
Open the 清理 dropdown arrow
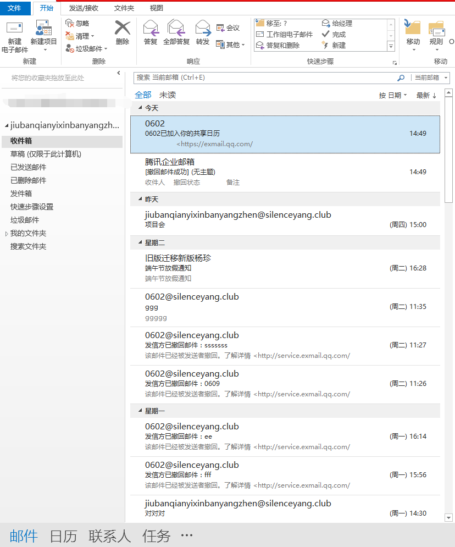coord(93,36)
